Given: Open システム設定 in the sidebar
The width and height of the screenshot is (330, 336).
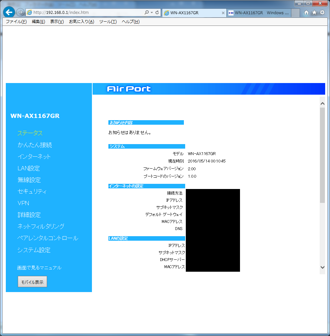Looking at the screenshot, I should (34, 250).
